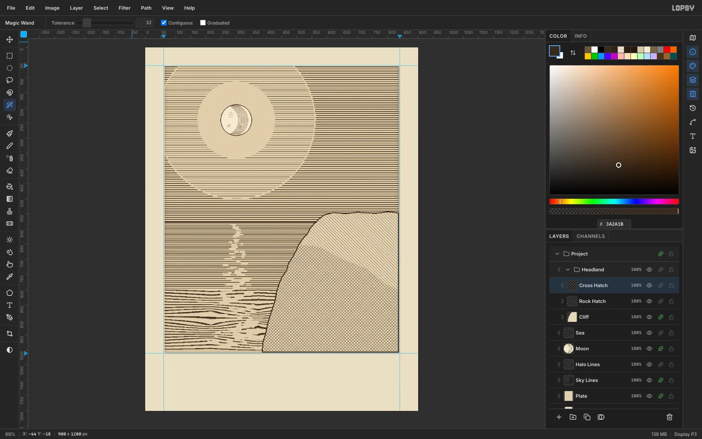Pick the red palette swatch
The image size is (702, 439).
coord(667,50)
